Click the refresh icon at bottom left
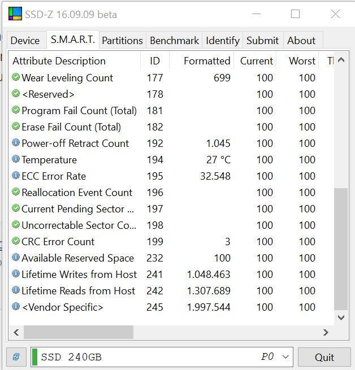 click(x=16, y=357)
